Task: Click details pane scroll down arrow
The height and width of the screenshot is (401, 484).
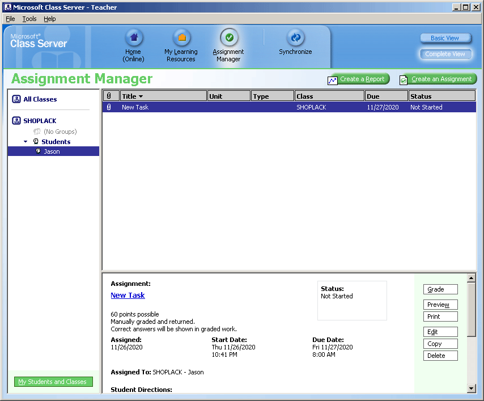Action: coord(472,389)
